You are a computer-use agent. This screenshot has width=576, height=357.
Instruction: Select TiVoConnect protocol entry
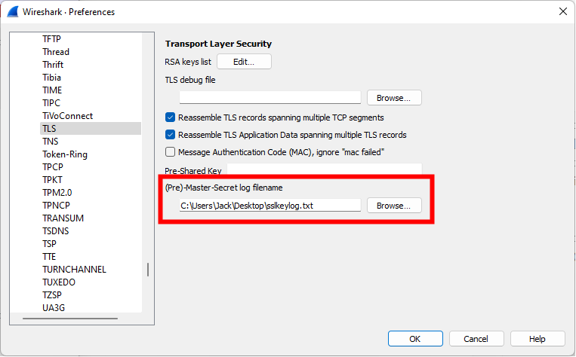tap(68, 116)
